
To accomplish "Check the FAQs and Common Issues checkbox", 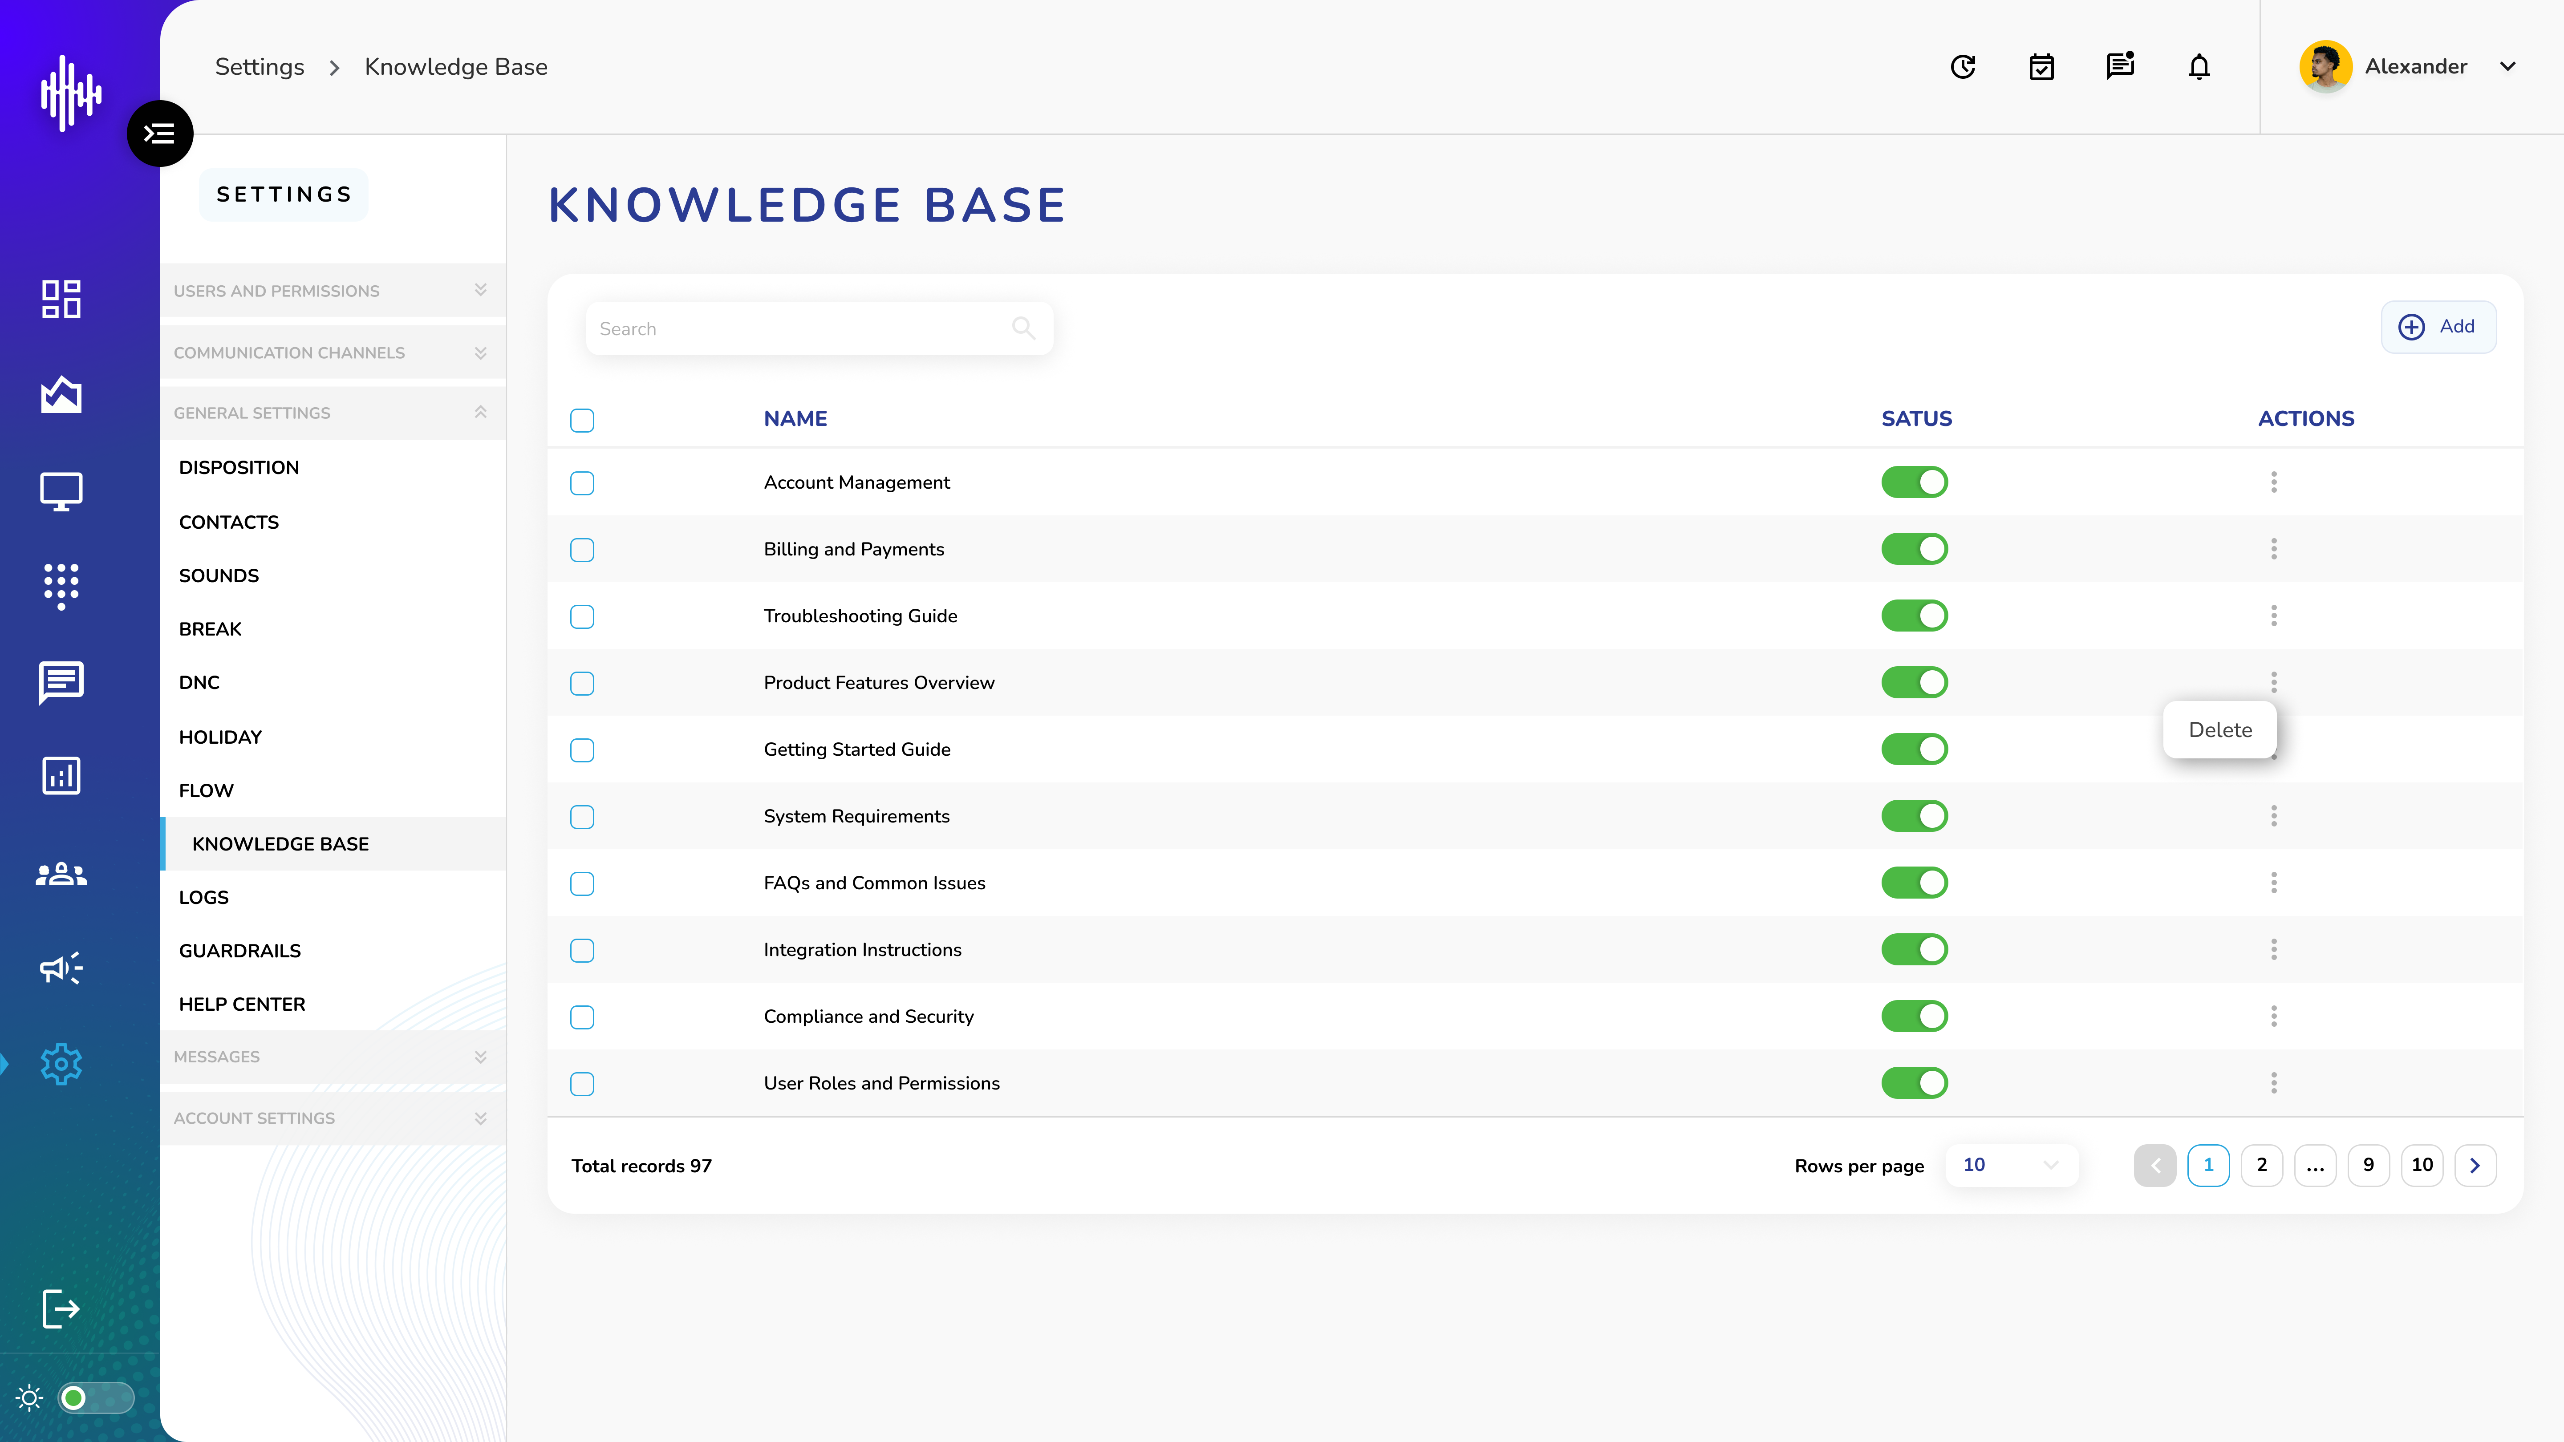I will click(x=582, y=884).
